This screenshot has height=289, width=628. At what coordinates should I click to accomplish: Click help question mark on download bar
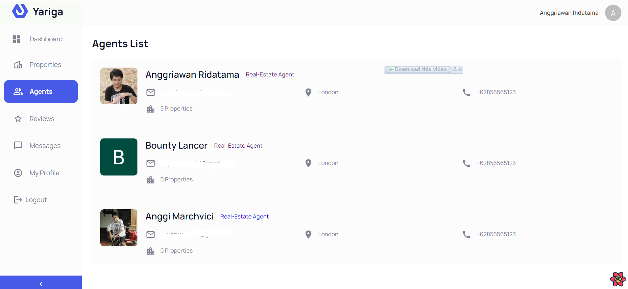455,69
